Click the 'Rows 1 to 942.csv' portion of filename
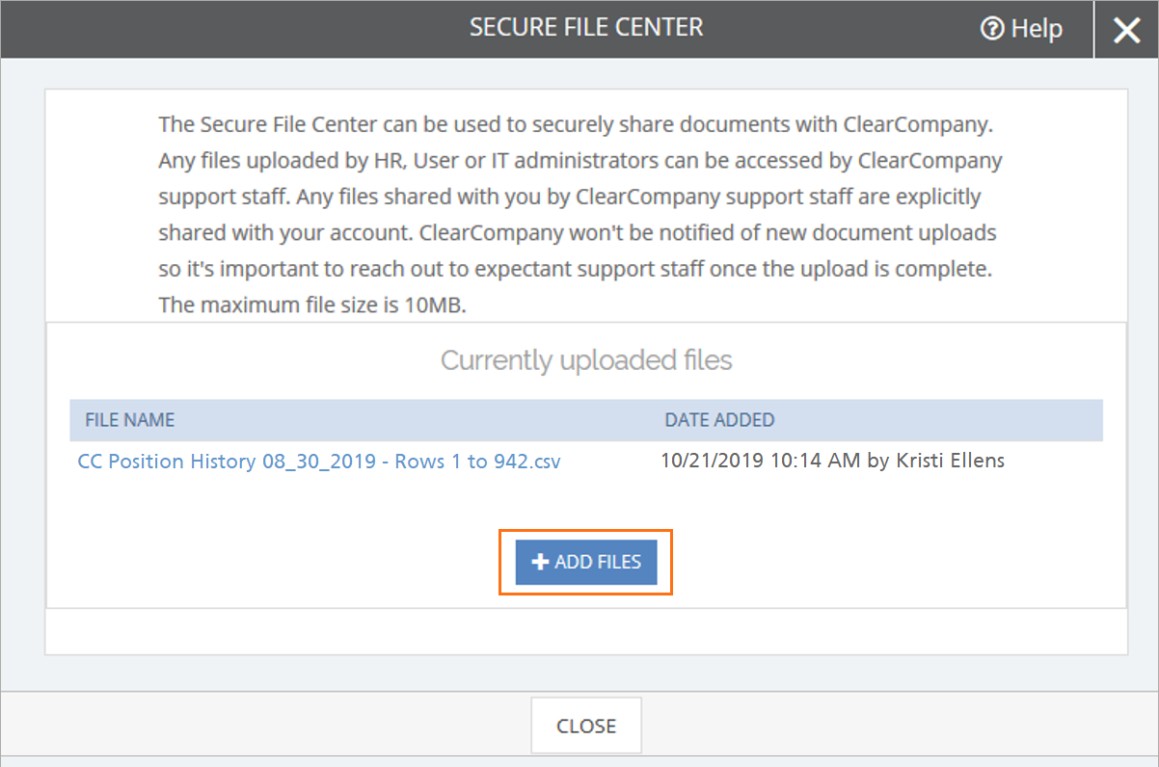The image size is (1159, 767). 479,462
